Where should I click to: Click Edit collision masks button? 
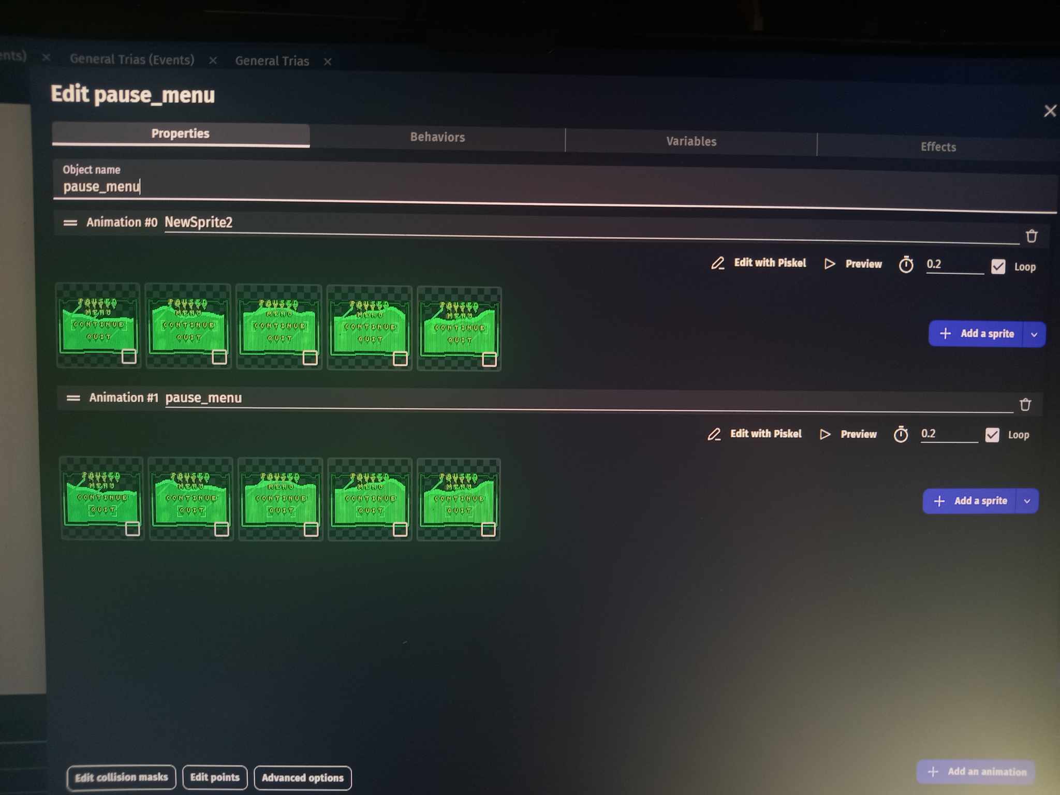pyautogui.click(x=121, y=777)
